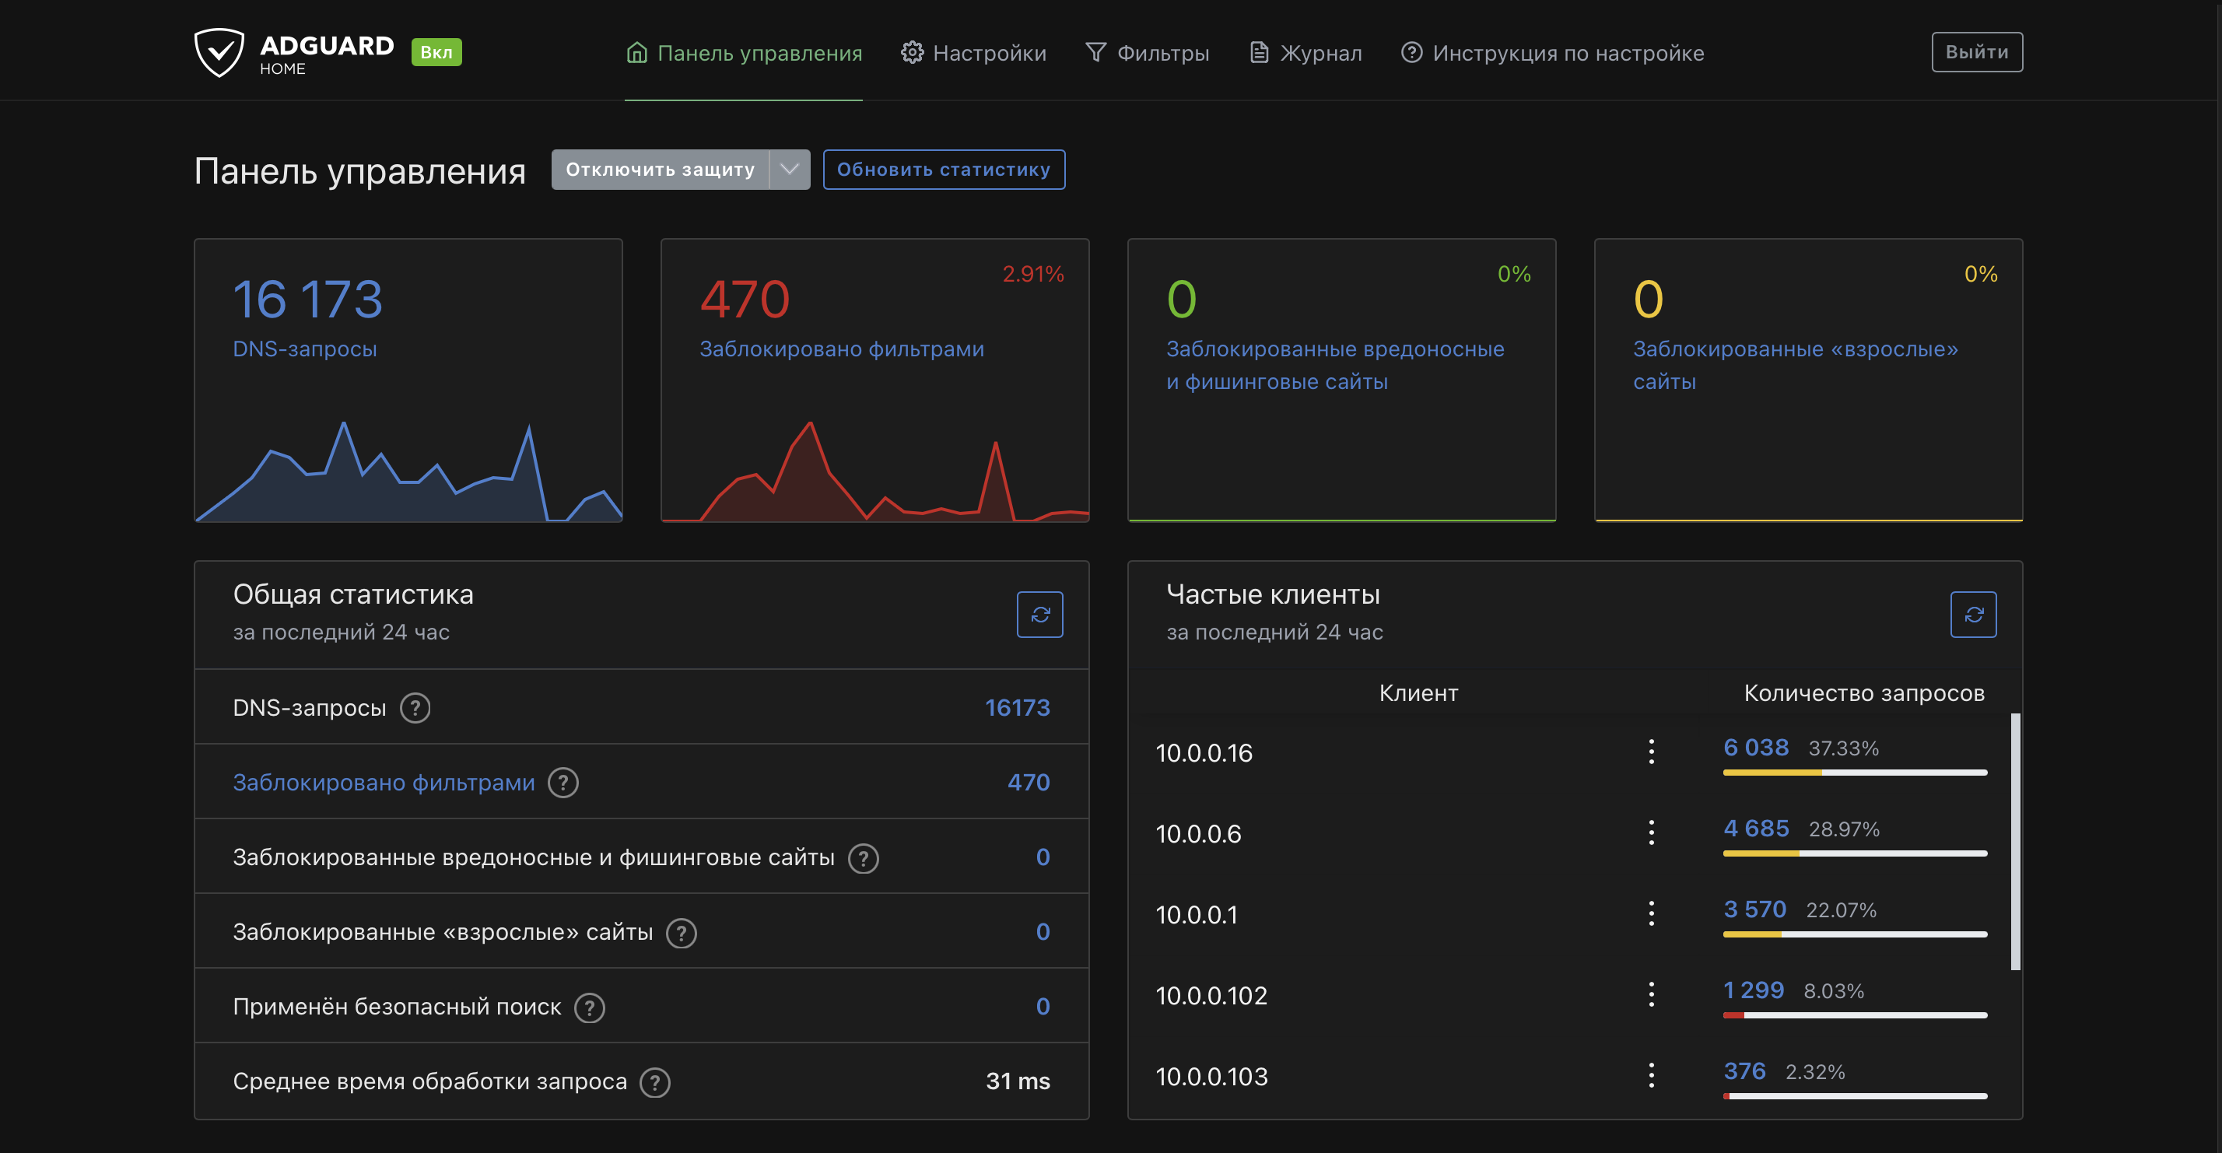Go to the Фильтры filters menu

pos(1148,54)
